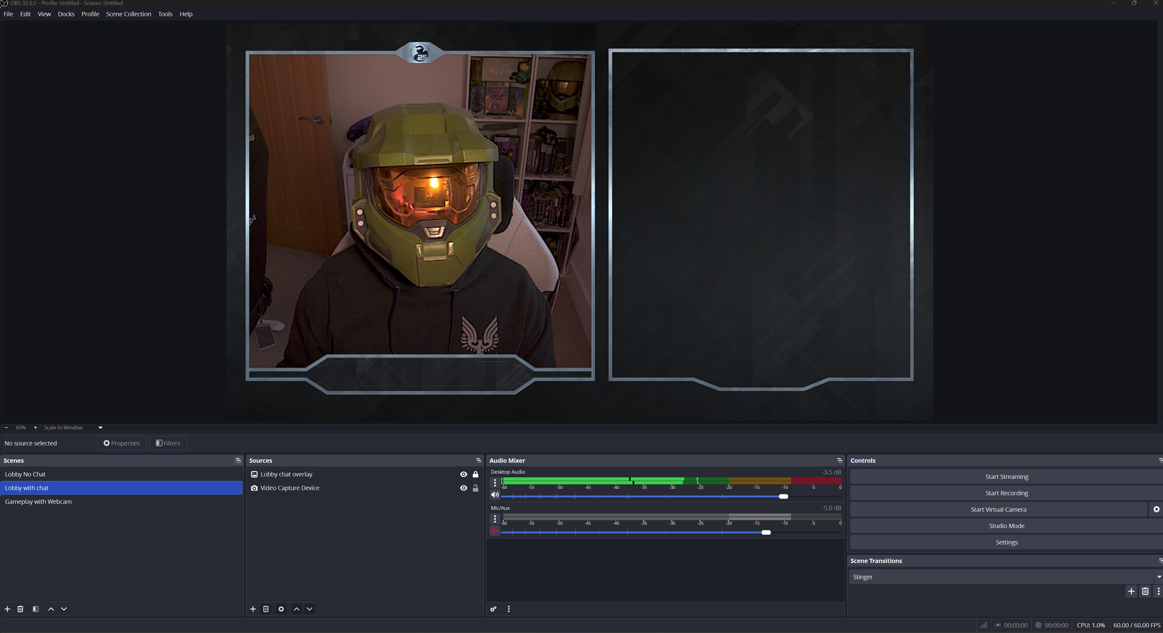1163x633 pixels.
Task: Open the Mic/Aux three-dot options menu
Action: click(495, 519)
